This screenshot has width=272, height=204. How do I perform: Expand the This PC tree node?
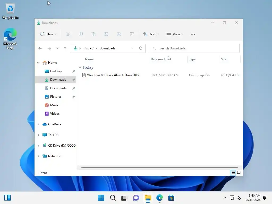(x=38, y=135)
